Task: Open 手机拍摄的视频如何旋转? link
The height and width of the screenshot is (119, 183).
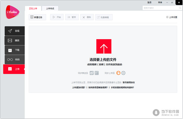Action: click(122, 87)
